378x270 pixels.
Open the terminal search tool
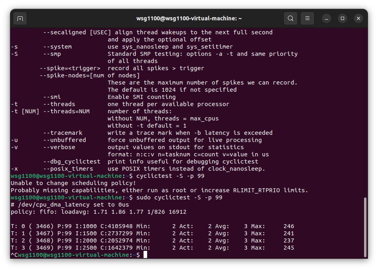click(x=291, y=18)
